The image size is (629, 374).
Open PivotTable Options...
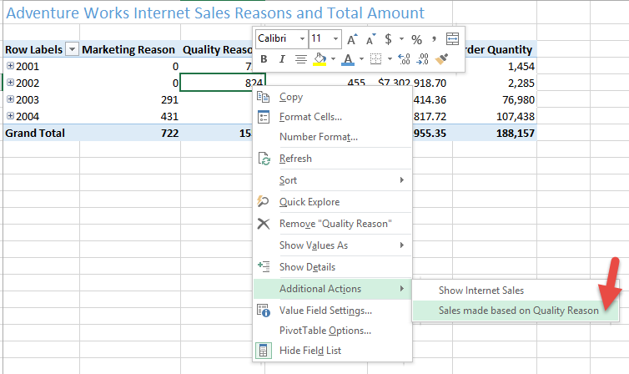333,331
